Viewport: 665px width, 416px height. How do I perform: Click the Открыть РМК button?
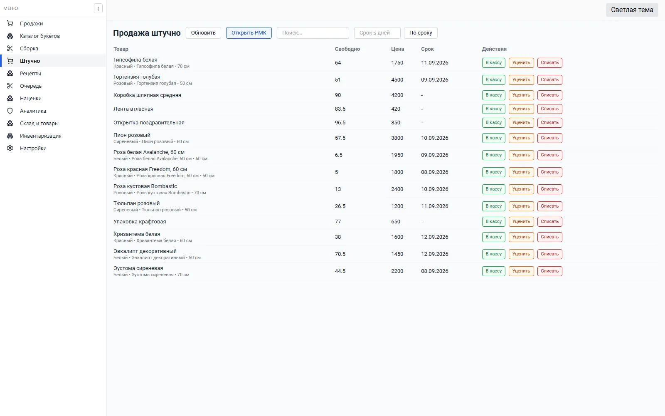pyautogui.click(x=249, y=33)
